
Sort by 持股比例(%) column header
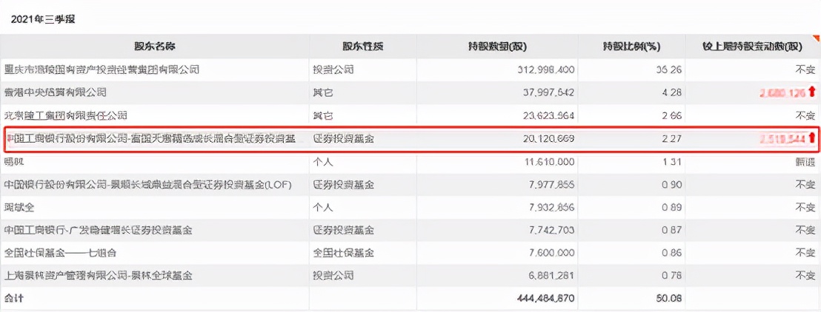631,47
